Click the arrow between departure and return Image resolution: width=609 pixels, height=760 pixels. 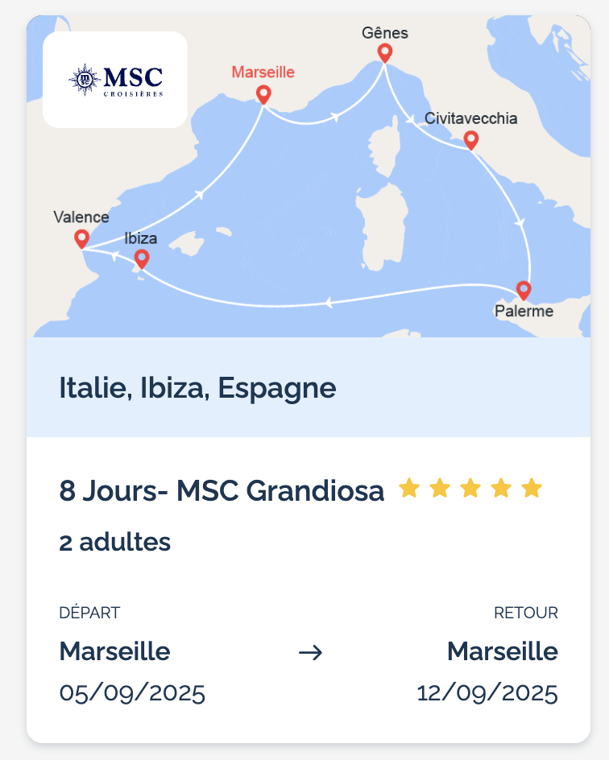click(310, 652)
